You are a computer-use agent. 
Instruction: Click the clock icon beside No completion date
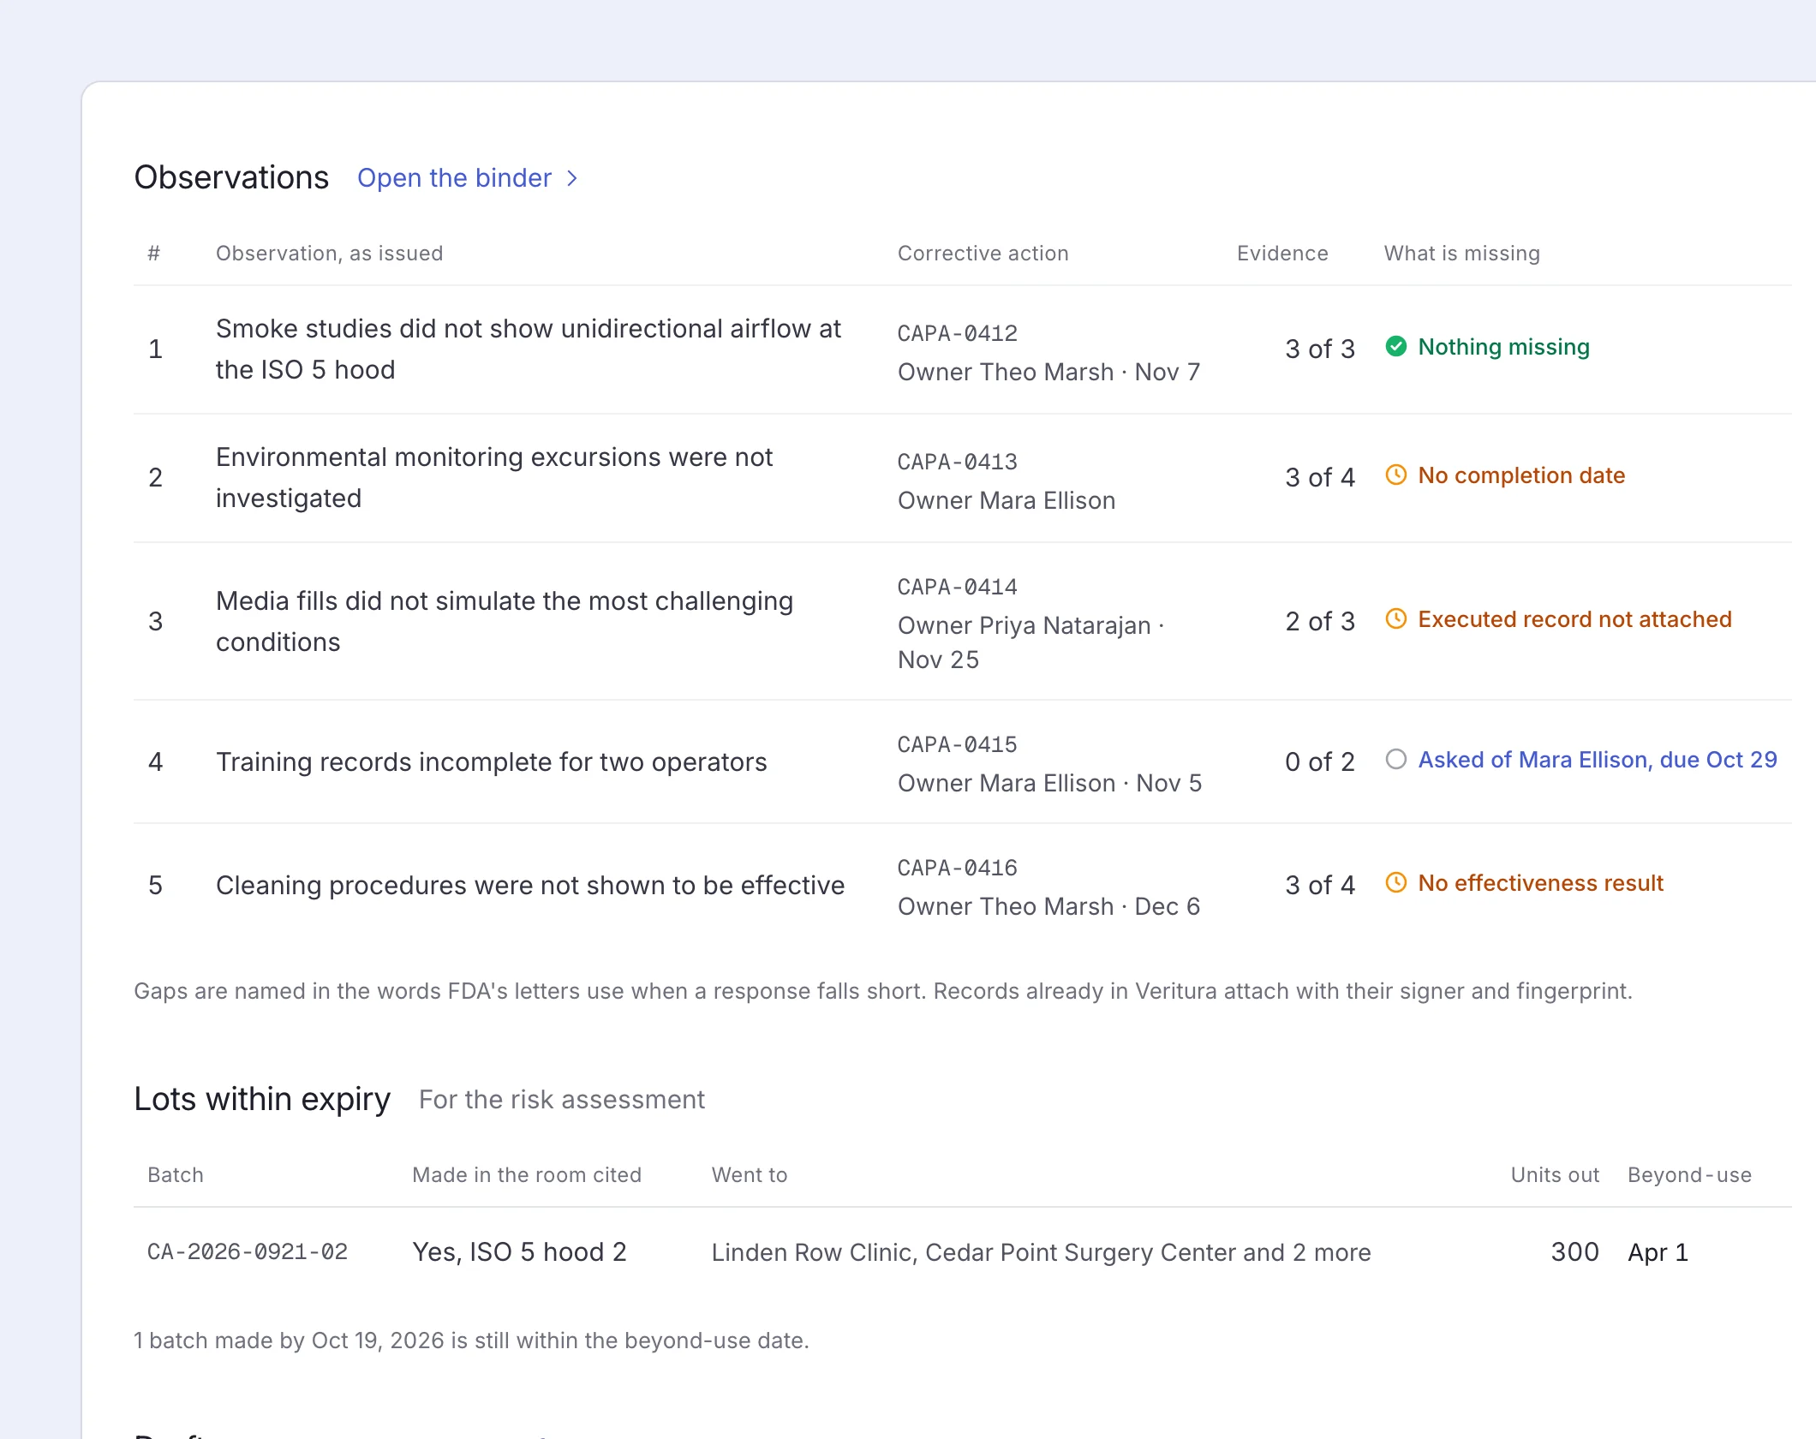tap(1396, 475)
